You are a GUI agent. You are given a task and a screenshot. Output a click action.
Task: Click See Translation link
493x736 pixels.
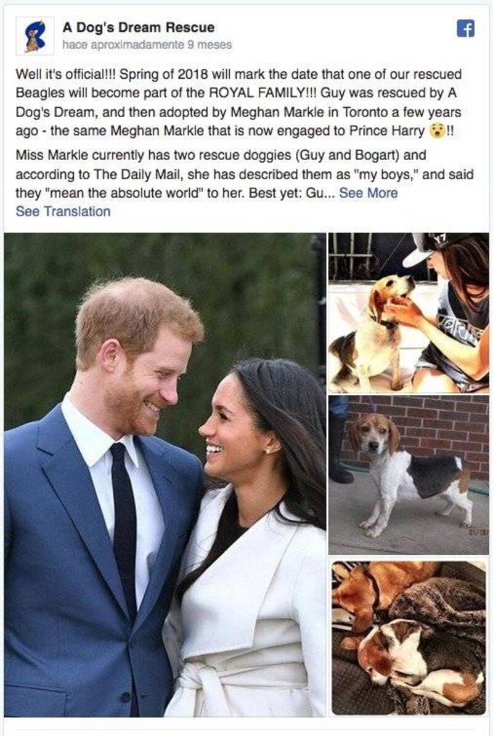[x=63, y=211]
